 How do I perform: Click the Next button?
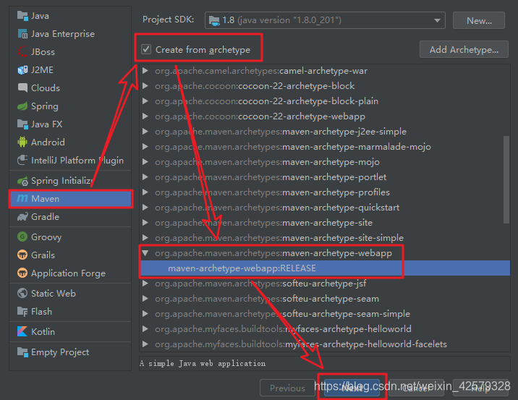tap(352, 388)
